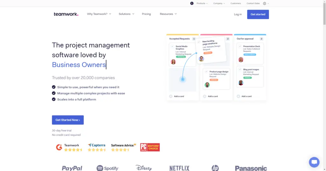Image resolution: width=326 pixels, height=171 pixels.
Task: Open the Pricing page
Action: 146,14
